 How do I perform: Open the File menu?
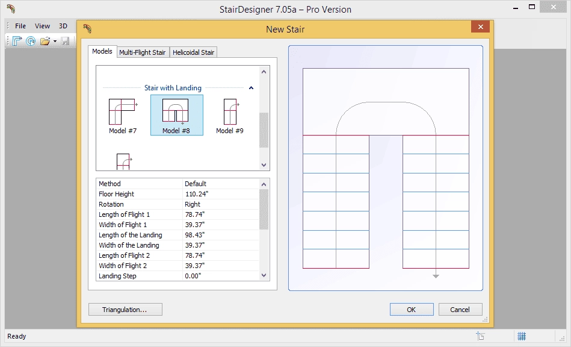coord(20,26)
